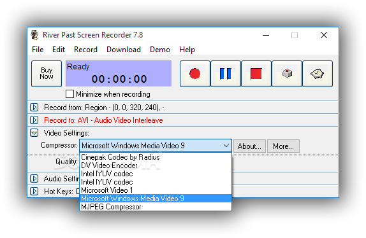Viewport: 366px width, 238px height.
Task: Click the About... button
Action: click(249, 146)
